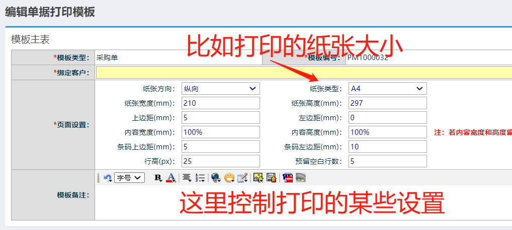Viewport: 512px width, 230px height.
Task: Click the insert image icon
Action: pyautogui.click(x=259, y=177)
